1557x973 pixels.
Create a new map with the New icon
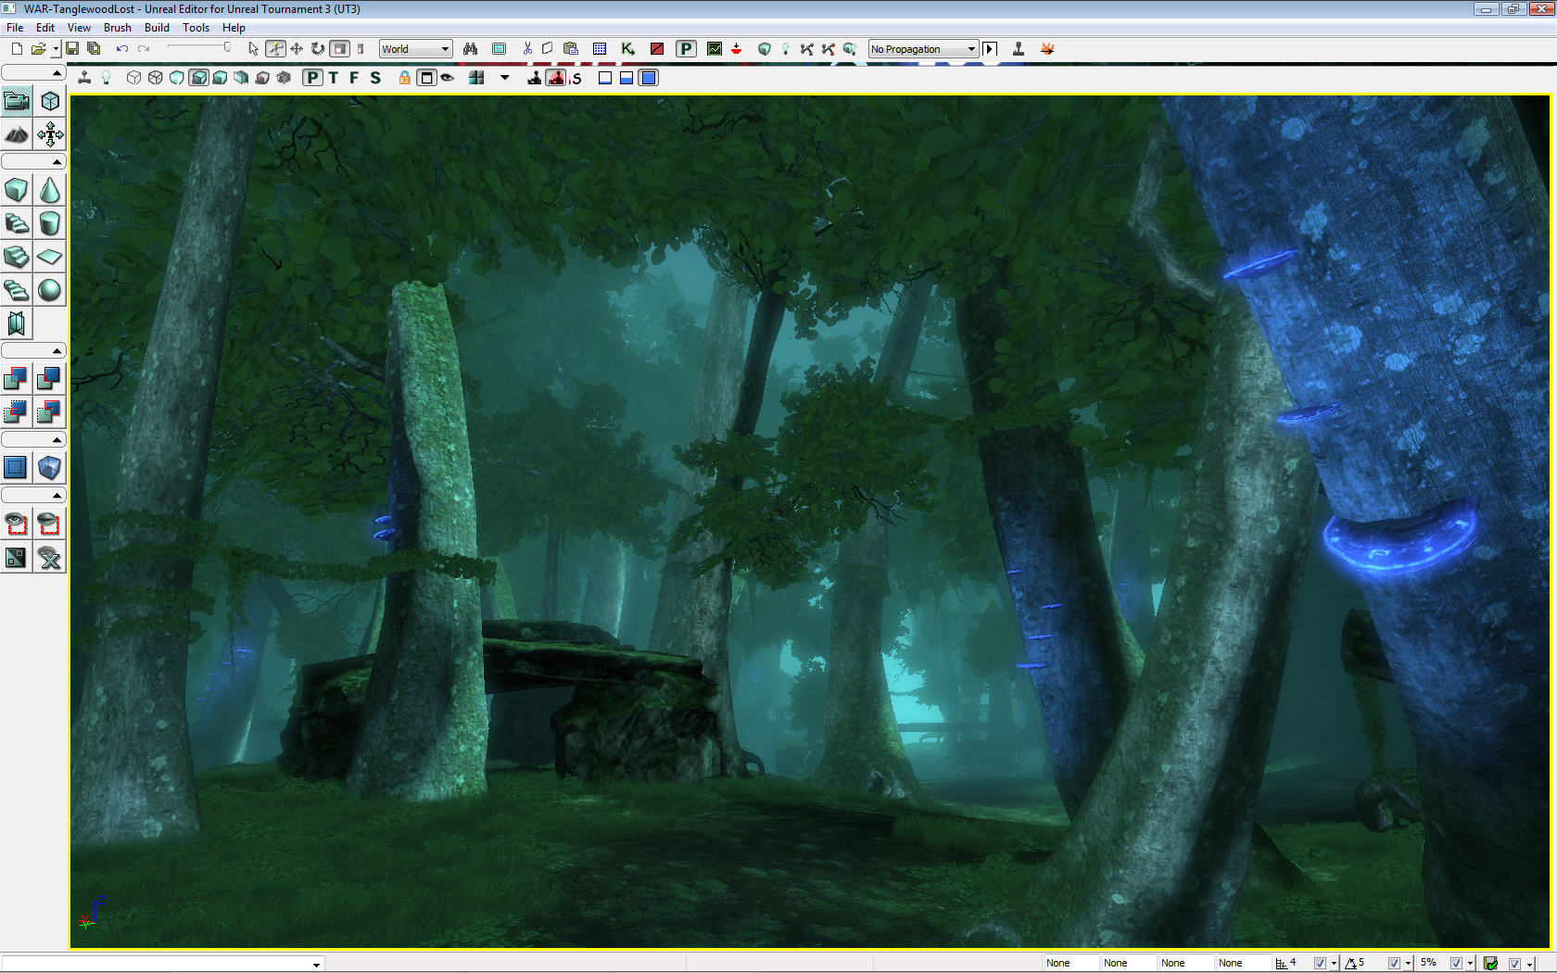coord(17,49)
